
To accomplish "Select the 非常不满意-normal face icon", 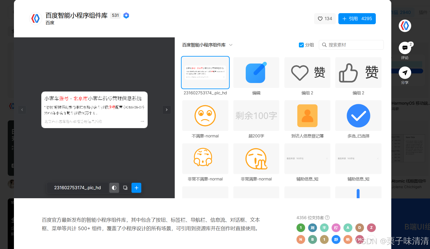I will (x=205, y=159).
